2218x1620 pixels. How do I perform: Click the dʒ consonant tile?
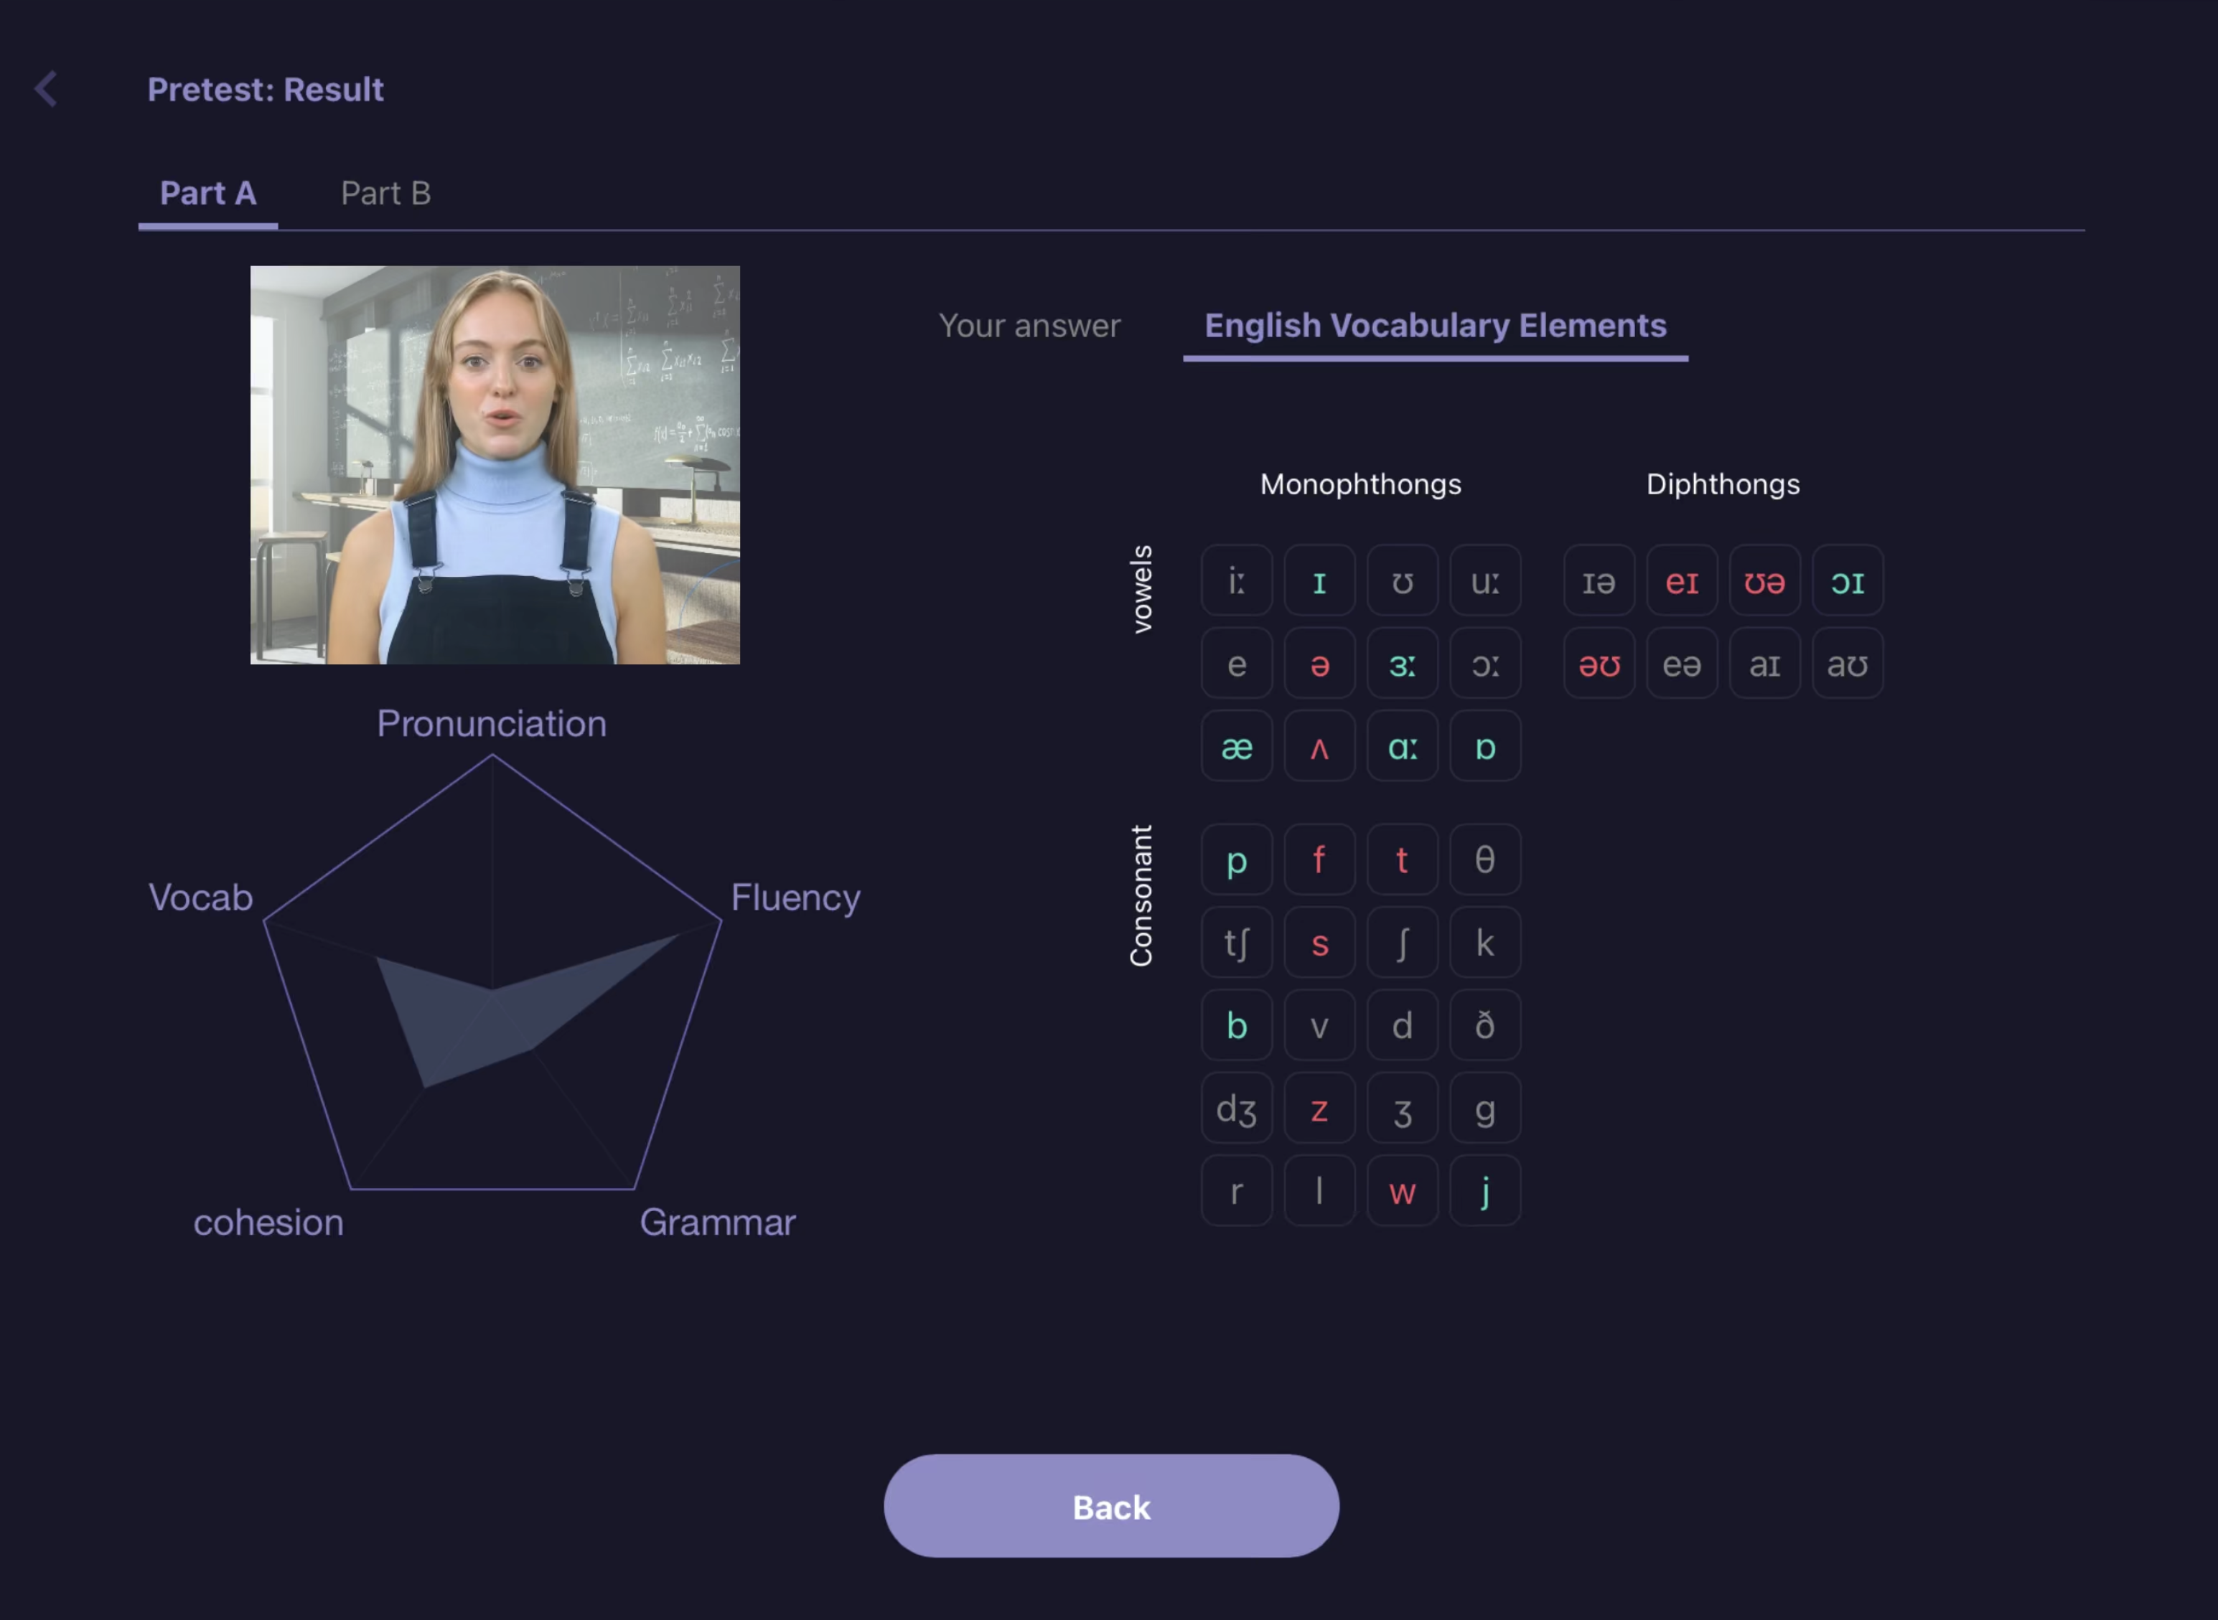[x=1236, y=1108]
